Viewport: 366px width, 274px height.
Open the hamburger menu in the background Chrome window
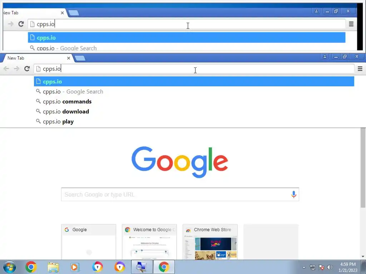(351, 24)
